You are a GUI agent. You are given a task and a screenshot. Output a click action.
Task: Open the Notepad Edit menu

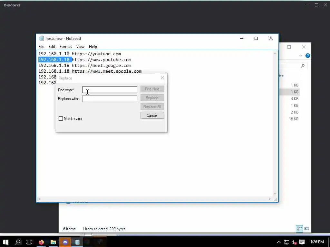click(x=52, y=47)
